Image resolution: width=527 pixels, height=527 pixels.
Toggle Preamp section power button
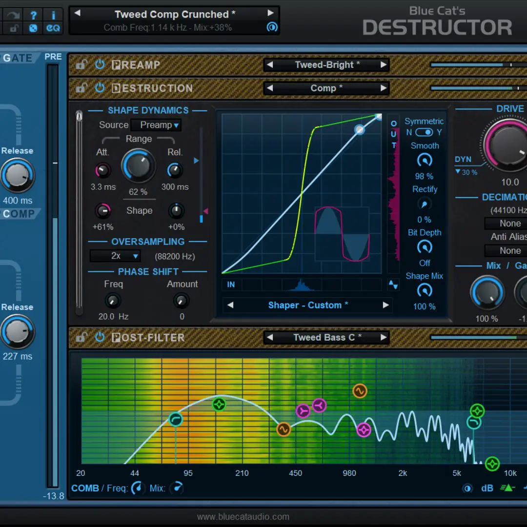100,64
